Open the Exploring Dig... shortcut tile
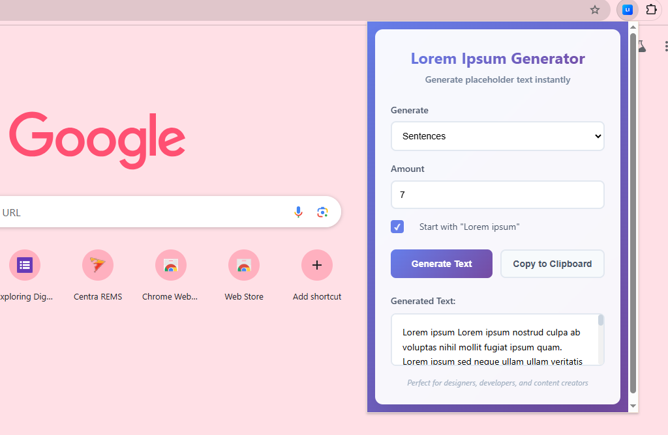This screenshot has width=668, height=435. coord(25,266)
